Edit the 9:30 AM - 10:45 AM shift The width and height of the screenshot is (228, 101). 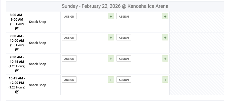click(17, 71)
